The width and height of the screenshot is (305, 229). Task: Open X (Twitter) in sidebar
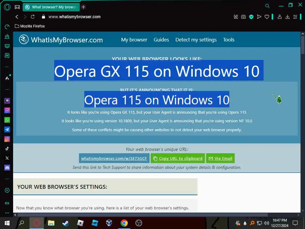(x=7, y=158)
